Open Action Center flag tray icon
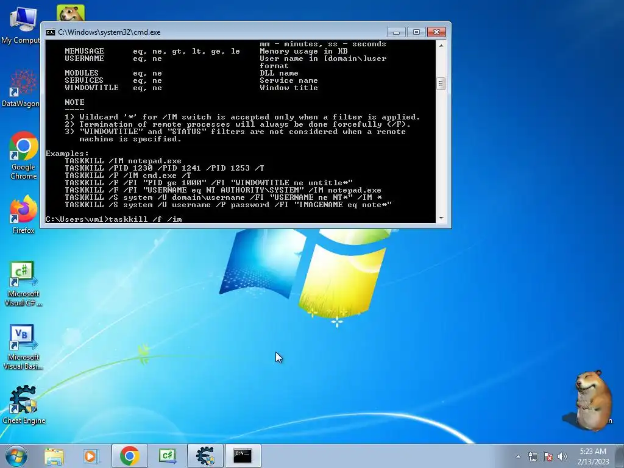 (x=548, y=456)
